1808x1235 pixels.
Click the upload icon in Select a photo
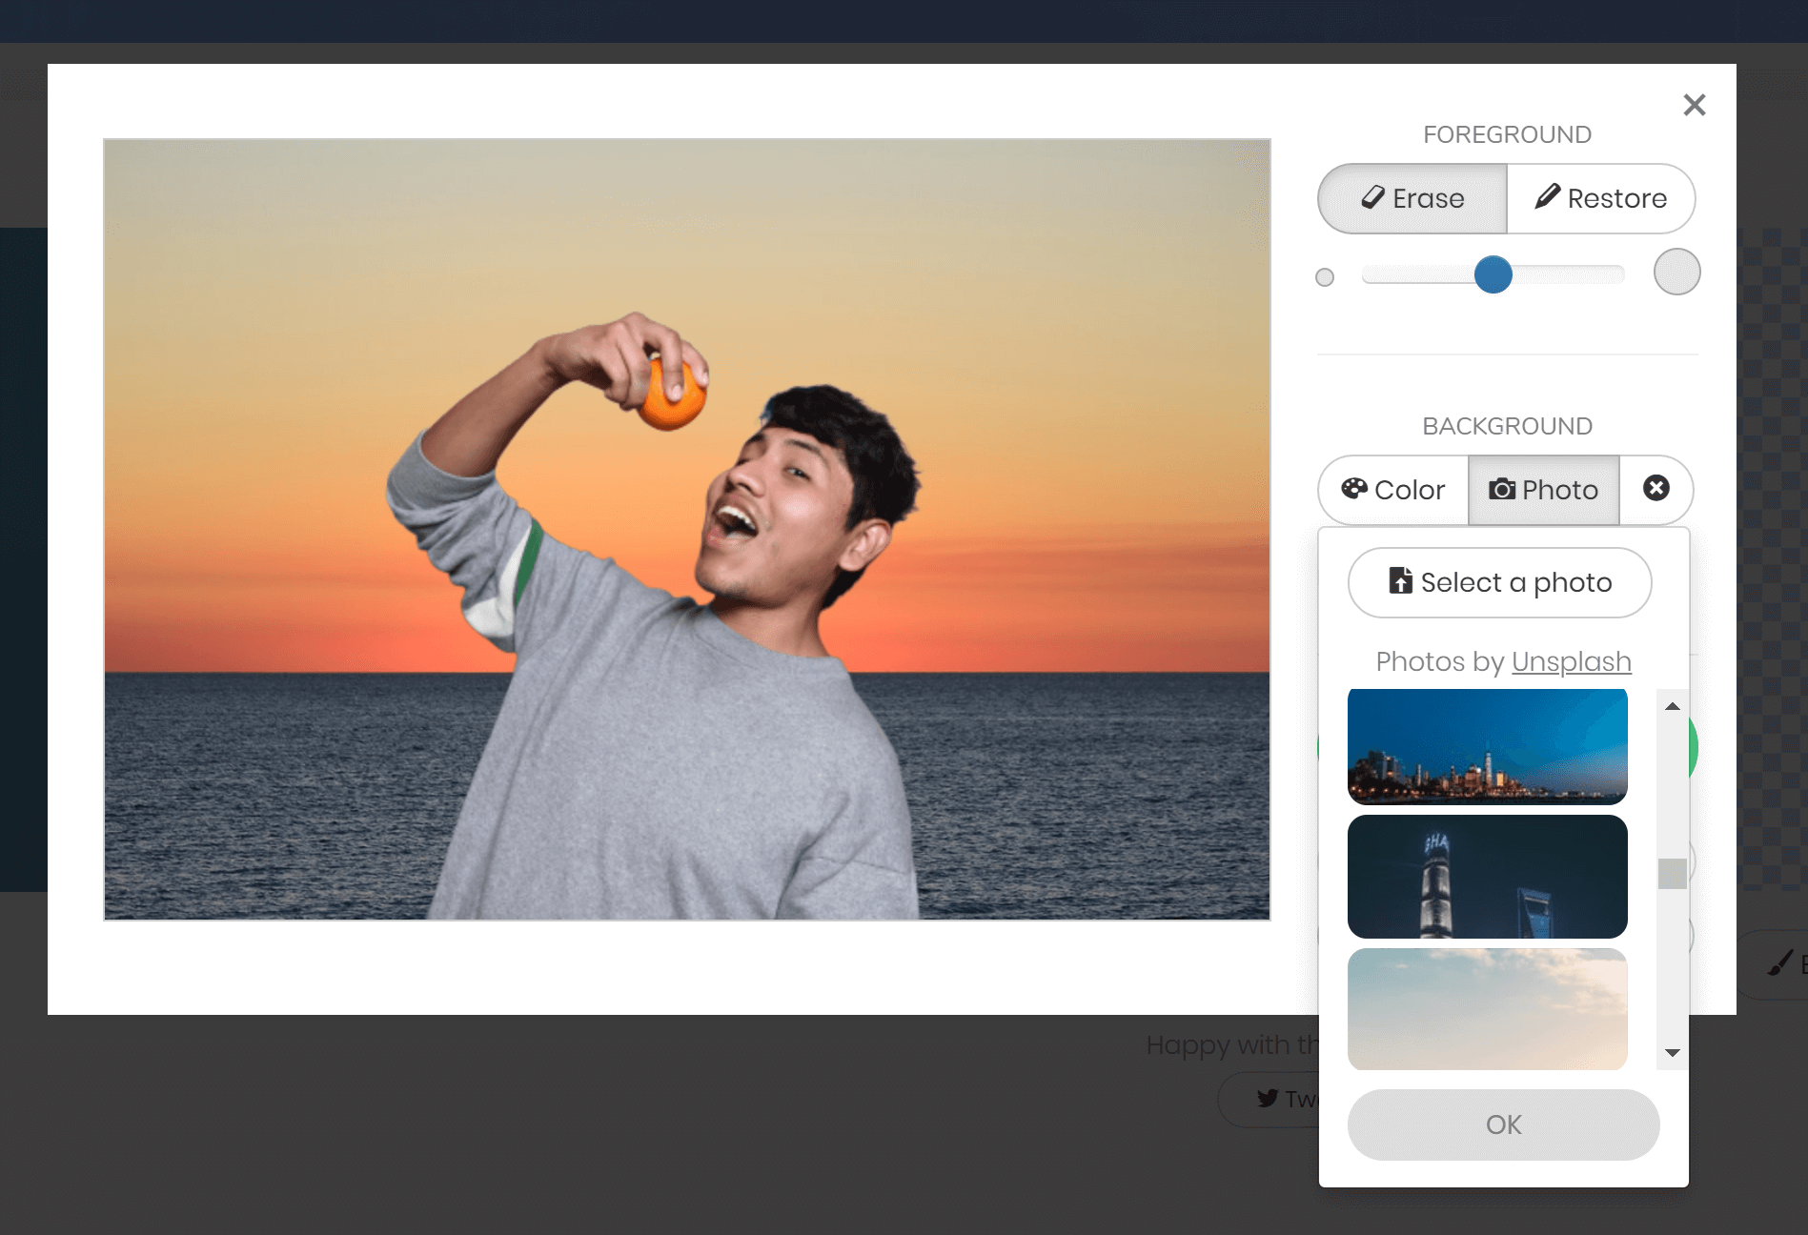point(1400,579)
